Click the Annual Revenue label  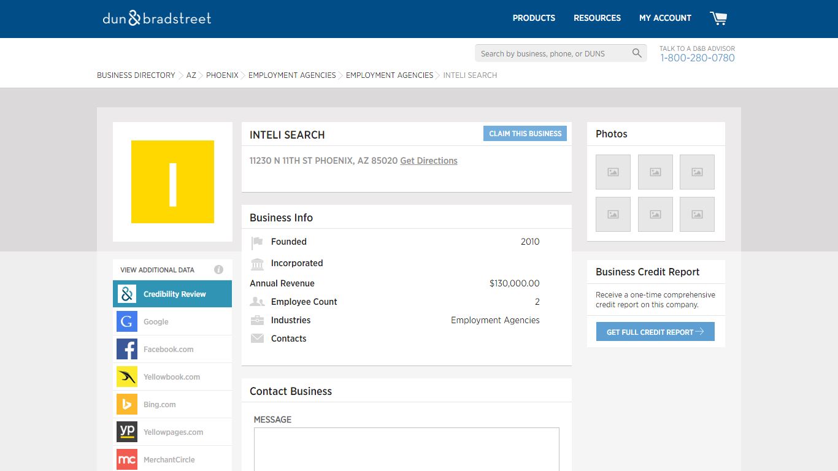click(282, 283)
